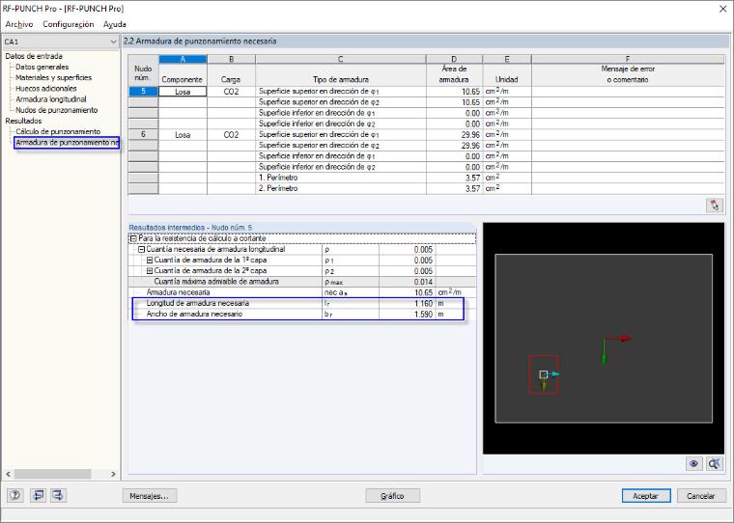Click 'Armadura necesaria' row in intermediate results

[302, 292]
